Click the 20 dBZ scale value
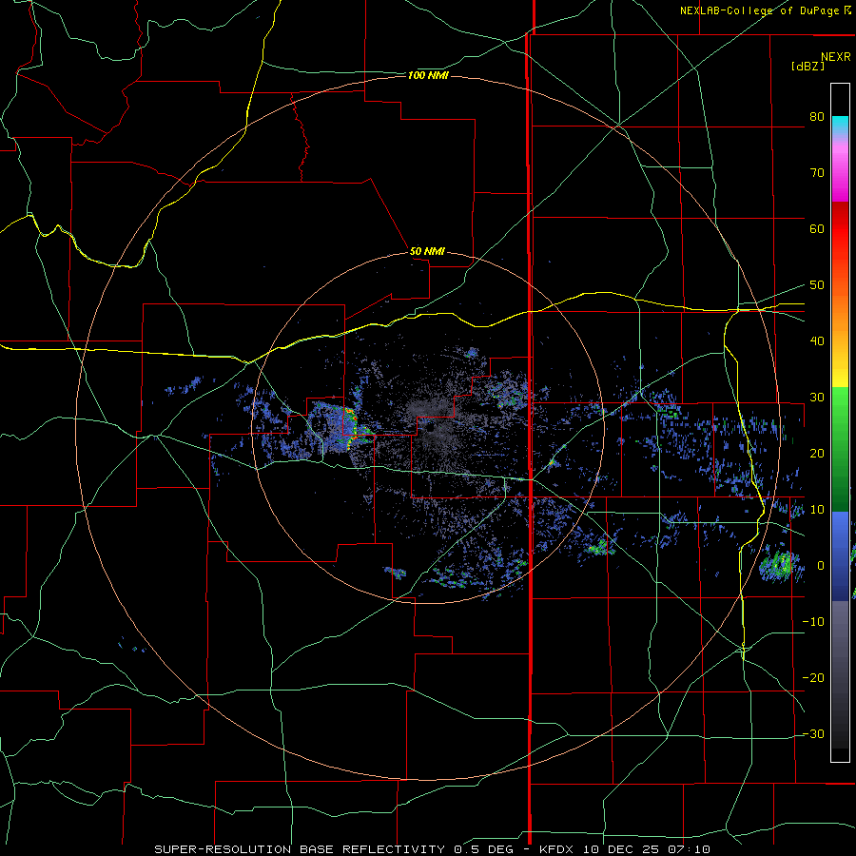Screen dimensions: 856x856 817,454
